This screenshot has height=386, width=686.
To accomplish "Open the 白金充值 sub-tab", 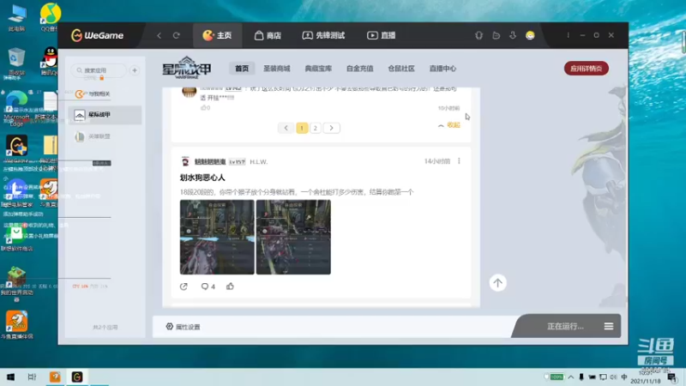I will (359, 69).
